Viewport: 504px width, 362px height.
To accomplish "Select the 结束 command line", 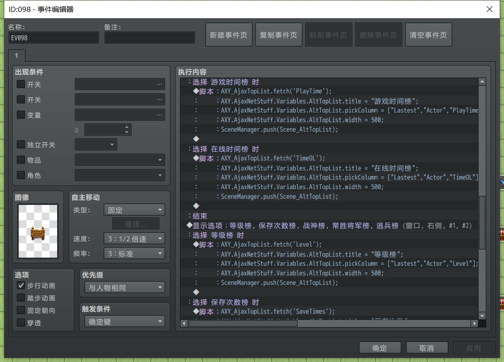I will tap(329, 216).
